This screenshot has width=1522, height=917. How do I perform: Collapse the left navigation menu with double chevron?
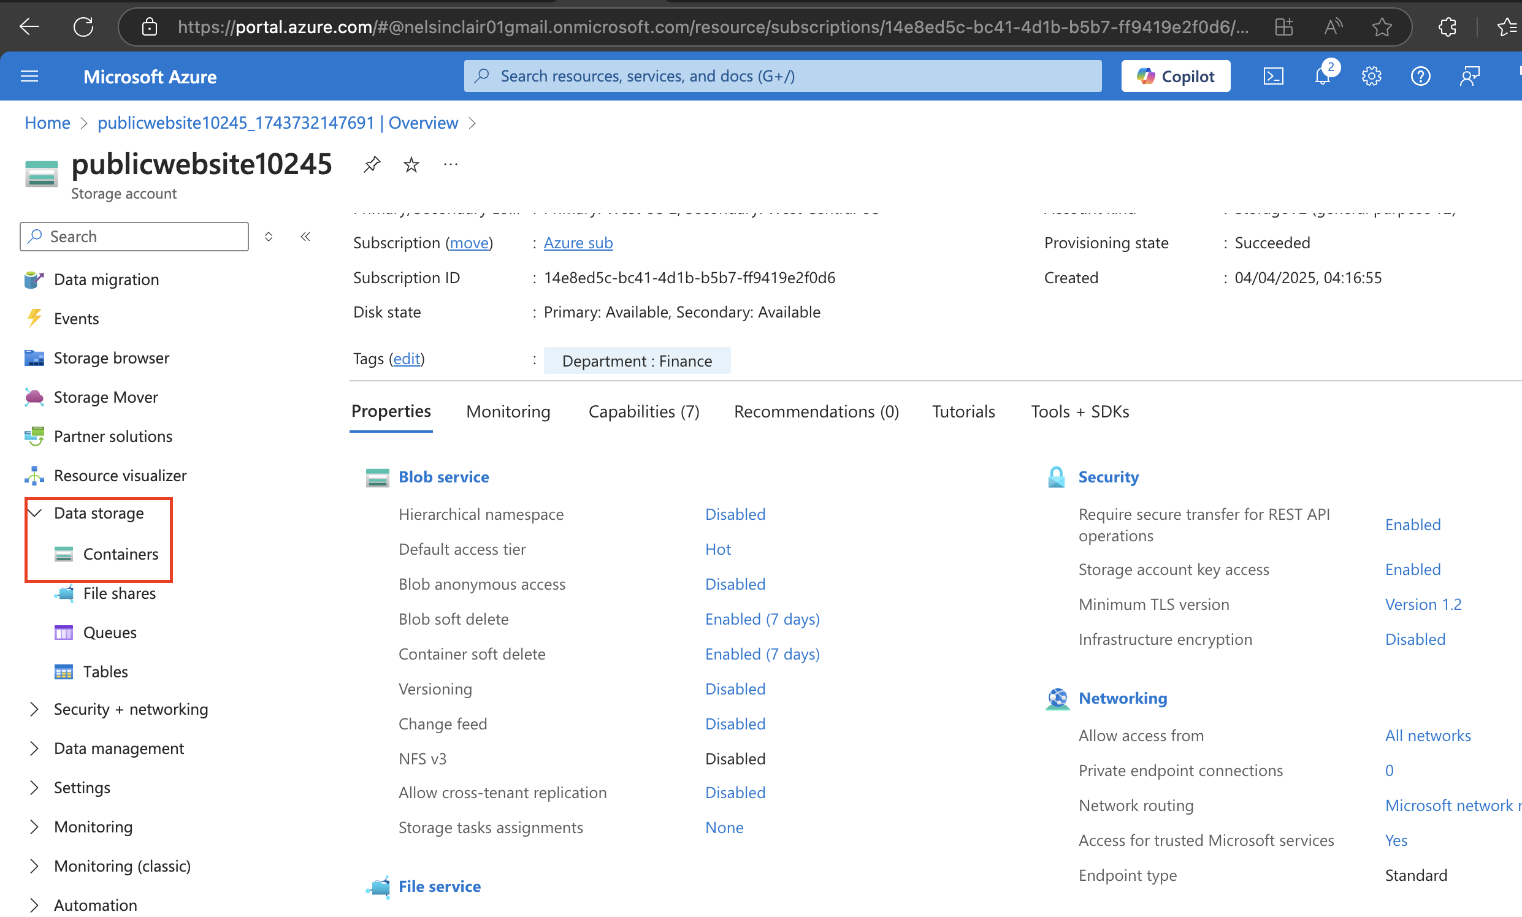pos(305,237)
